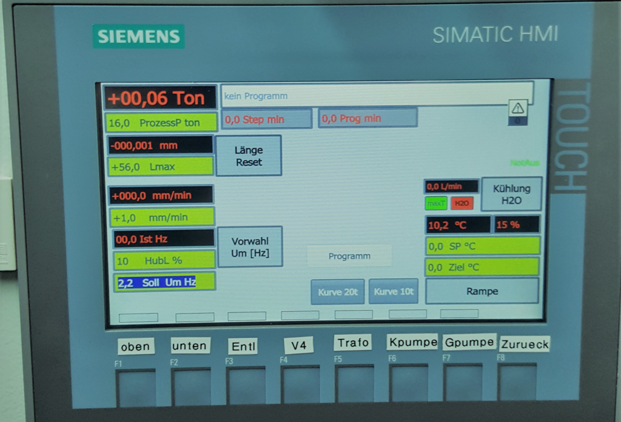Open the Vorwahl Um [Hz] selection
621x422 pixels.
click(x=250, y=247)
